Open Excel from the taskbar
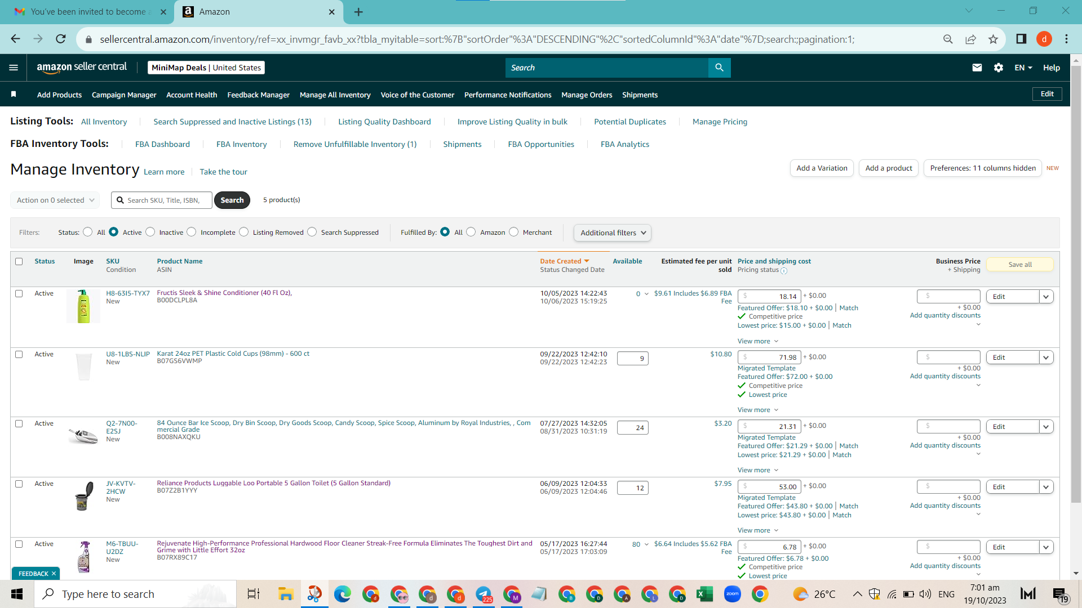This screenshot has height=608, width=1082. coord(704,594)
